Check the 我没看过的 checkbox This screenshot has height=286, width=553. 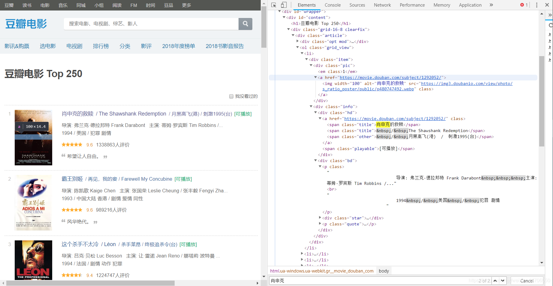pos(231,96)
